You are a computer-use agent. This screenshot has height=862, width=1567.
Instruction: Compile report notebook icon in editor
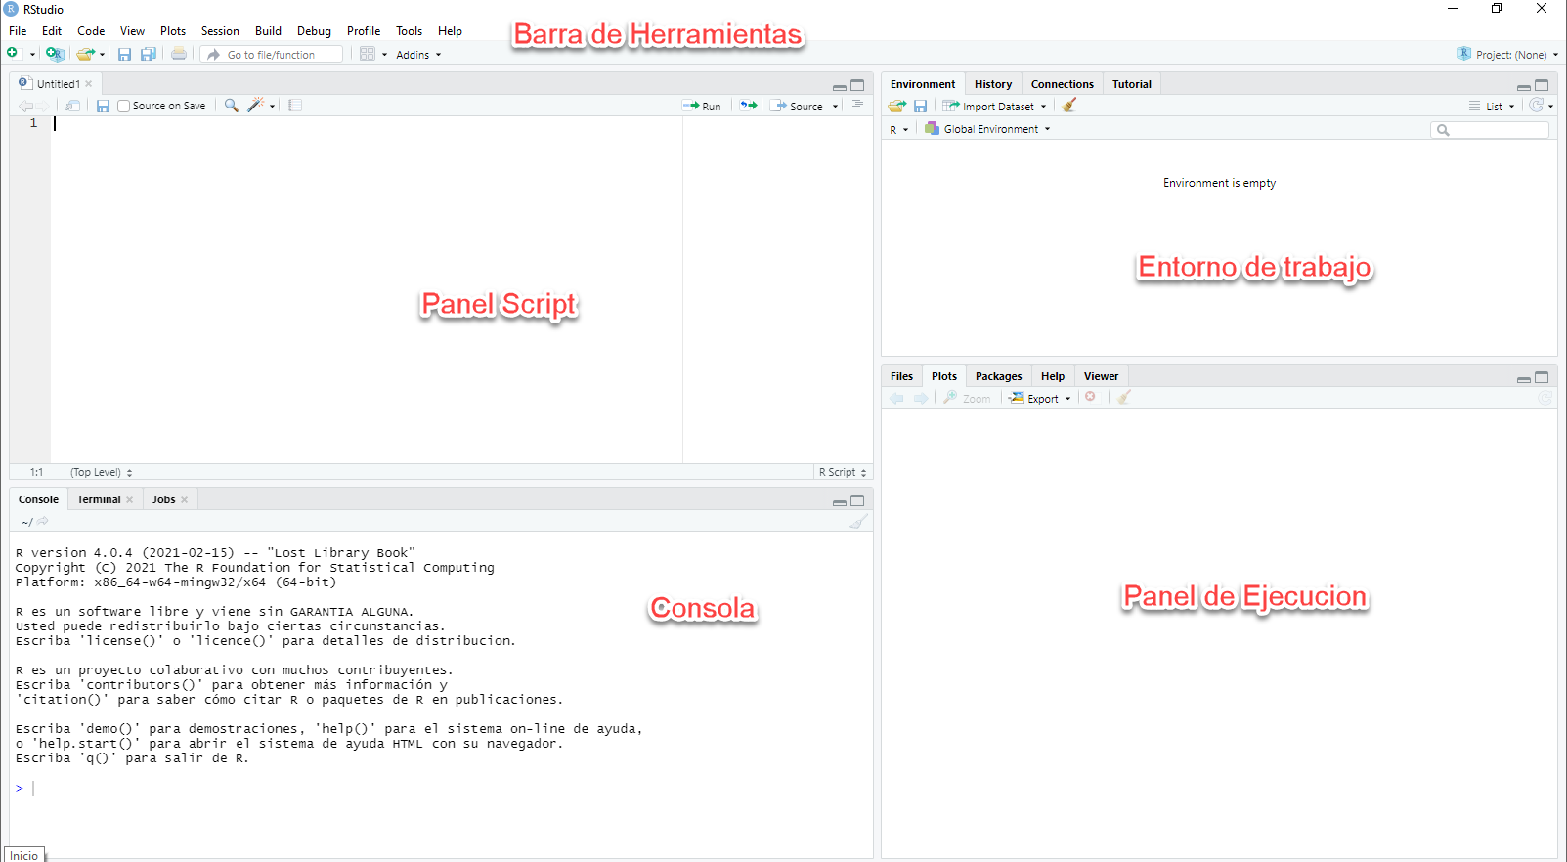295,106
